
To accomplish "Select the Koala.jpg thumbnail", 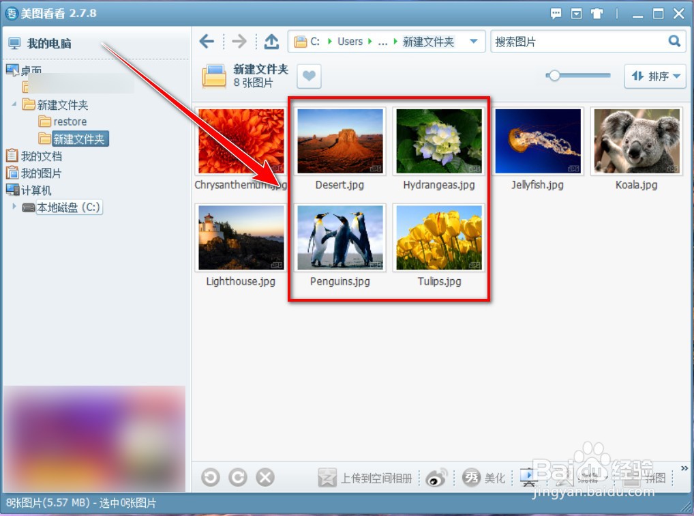I will click(637, 141).
